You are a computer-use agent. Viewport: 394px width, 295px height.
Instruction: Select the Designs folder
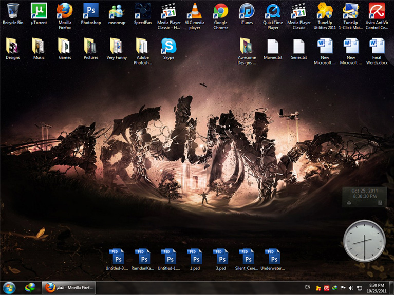coord(13,49)
